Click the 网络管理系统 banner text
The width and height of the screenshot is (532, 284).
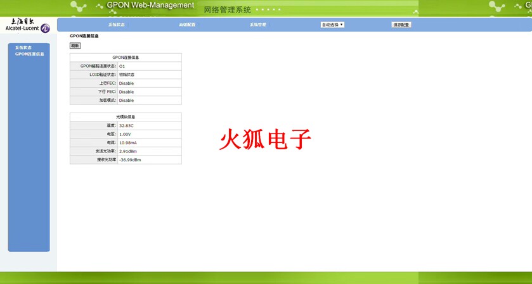(228, 10)
